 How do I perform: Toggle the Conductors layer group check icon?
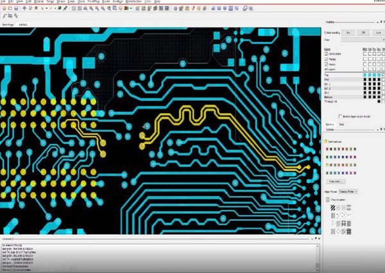point(326,53)
